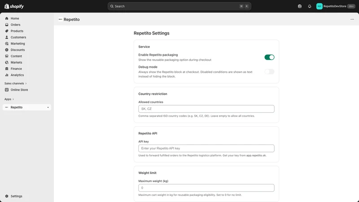This screenshot has width=359, height=202.
Task: Open the notifications bell
Action: [x=310, y=6]
